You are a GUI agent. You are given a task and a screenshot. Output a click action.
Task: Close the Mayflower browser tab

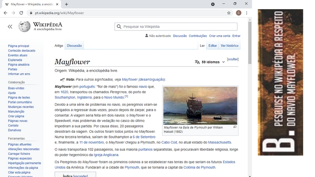57,4
